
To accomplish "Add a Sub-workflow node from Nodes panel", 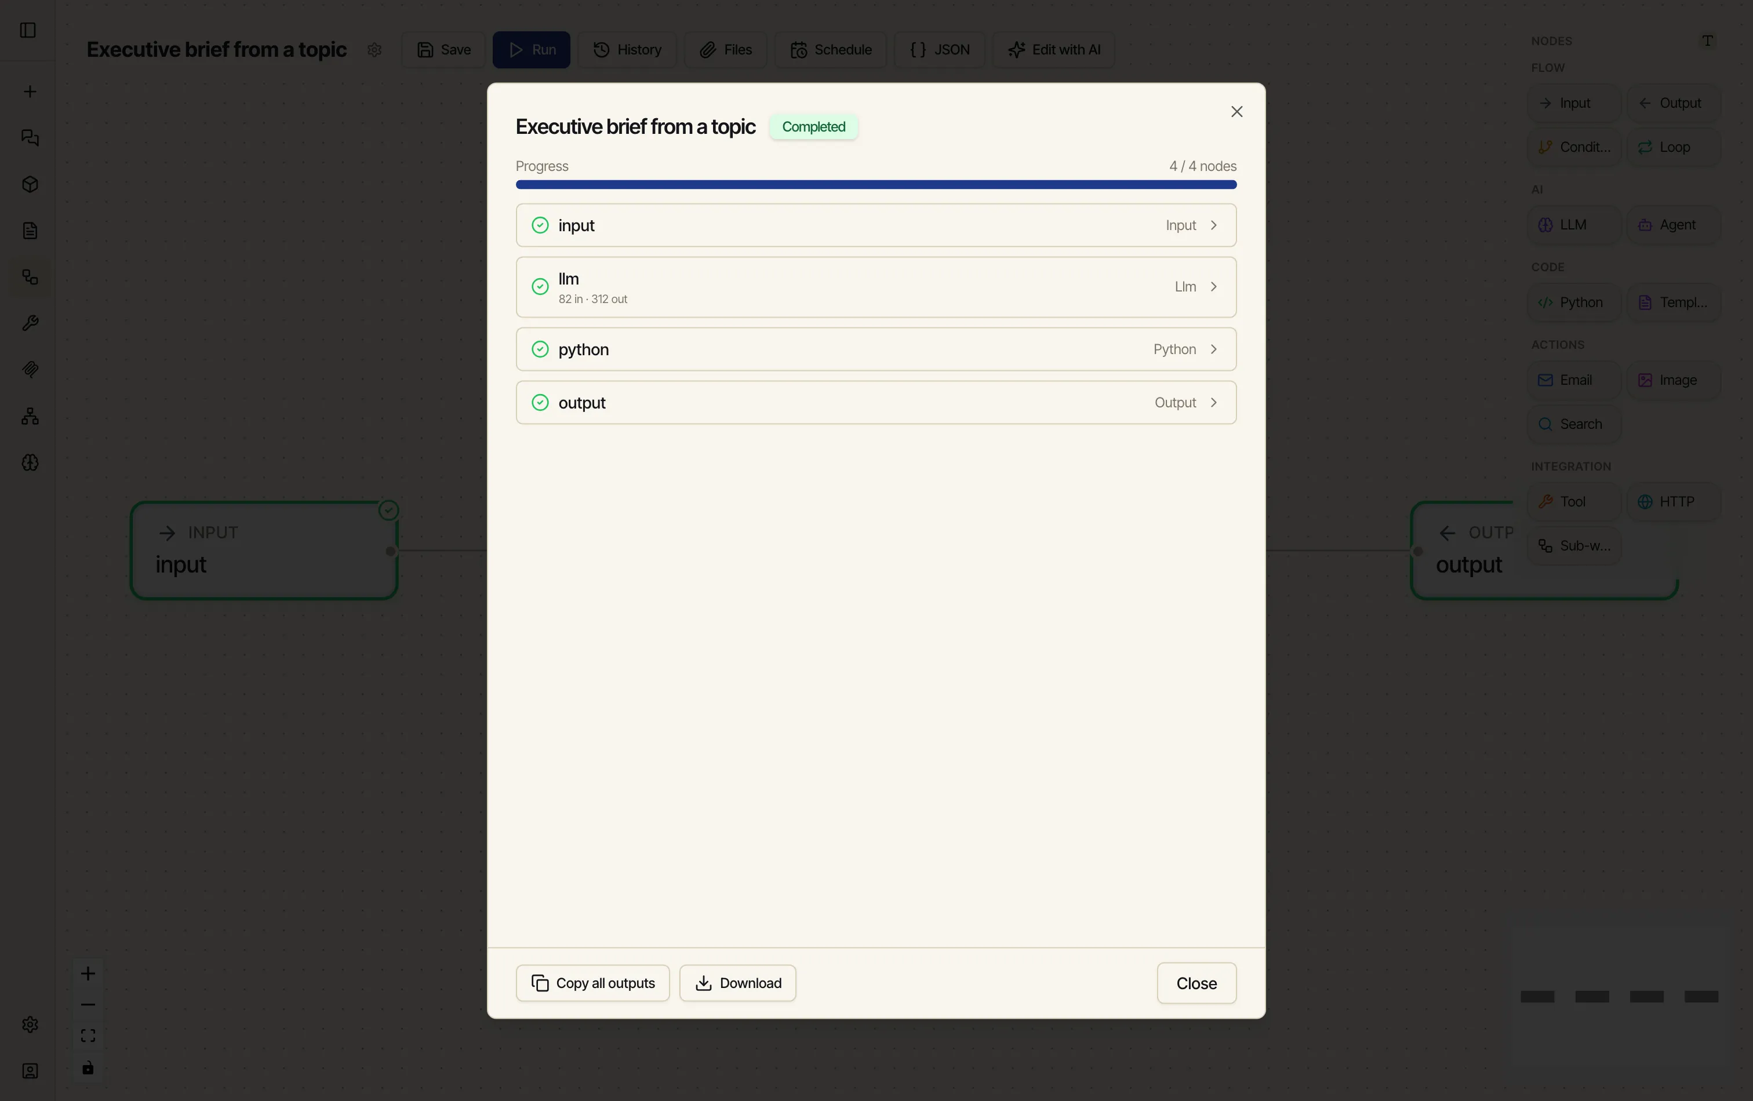I will (1574, 546).
